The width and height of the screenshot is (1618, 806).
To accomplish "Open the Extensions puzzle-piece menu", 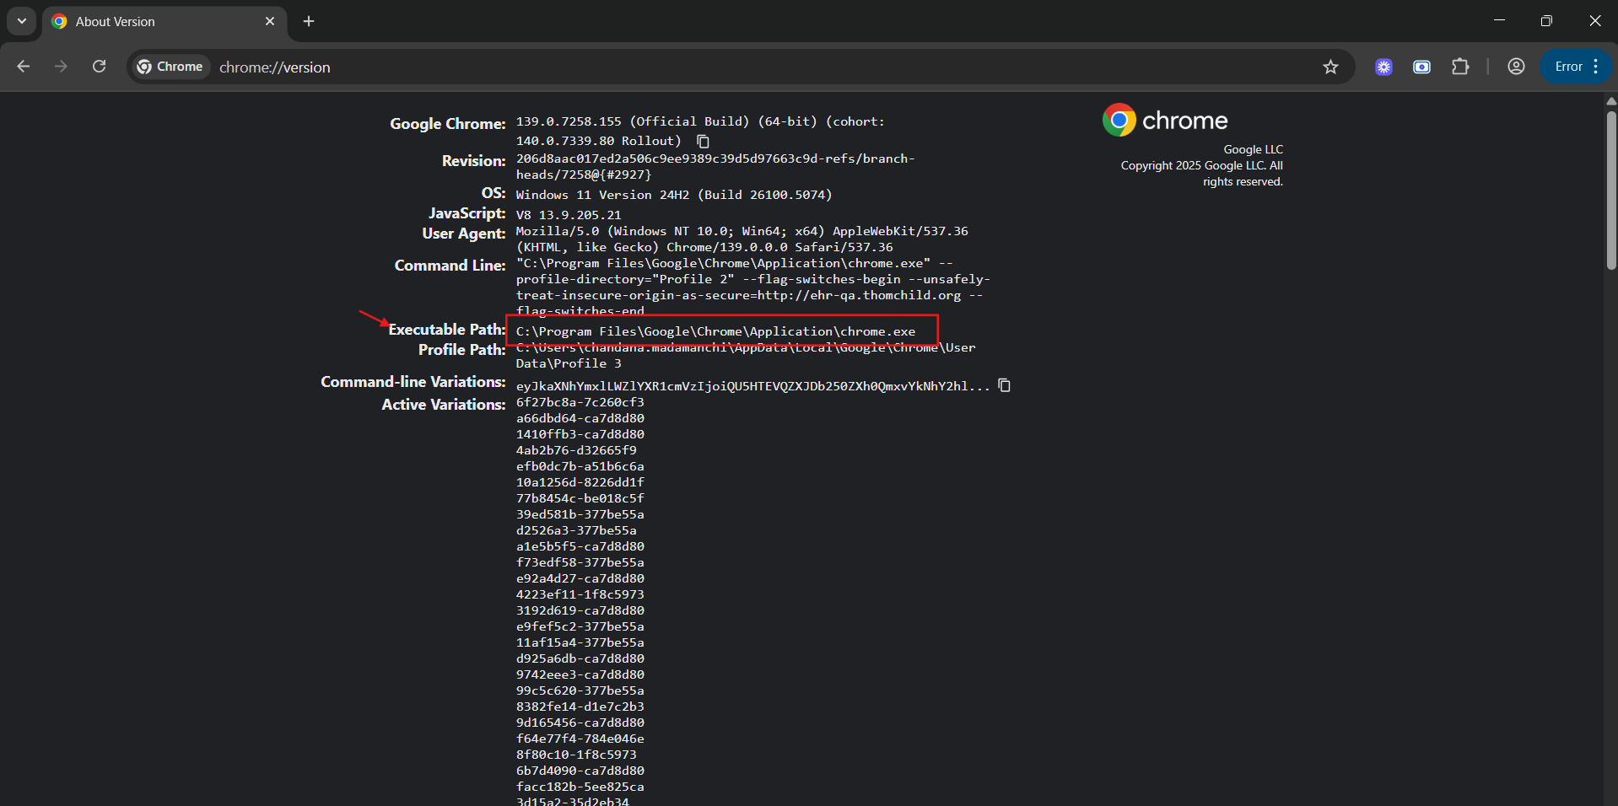I will click(x=1460, y=67).
